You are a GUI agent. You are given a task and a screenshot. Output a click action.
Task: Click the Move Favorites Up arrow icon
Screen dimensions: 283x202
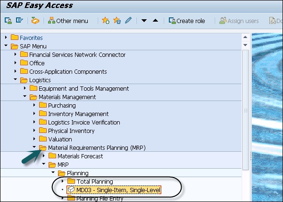coord(155,21)
